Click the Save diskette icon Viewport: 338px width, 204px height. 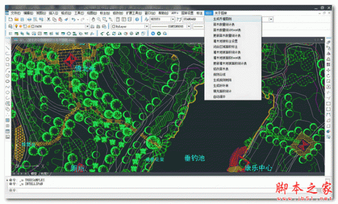click(x=22, y=19)
